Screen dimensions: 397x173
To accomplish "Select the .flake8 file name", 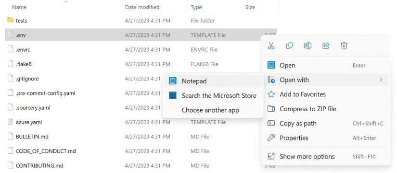I will click(24, 64).
